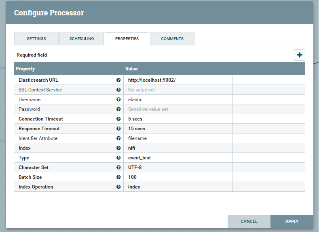Click help icon next to Connection Timeout
The height and width of the screenshot is (233, 319).
(x=118, y=119)
